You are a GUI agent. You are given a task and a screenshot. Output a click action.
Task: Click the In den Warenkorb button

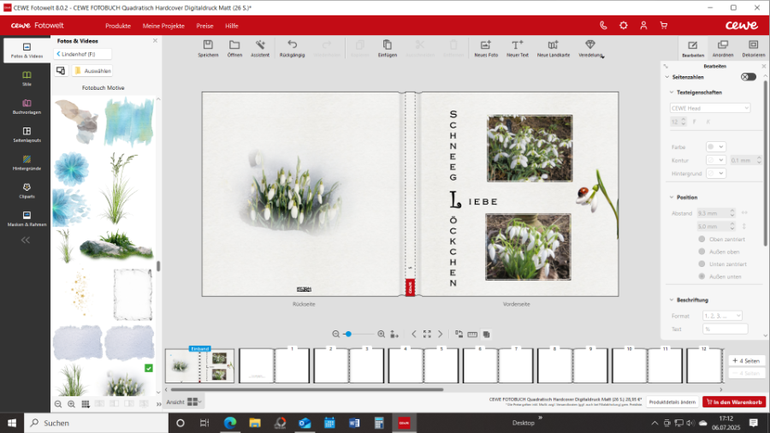click(733, 402)
